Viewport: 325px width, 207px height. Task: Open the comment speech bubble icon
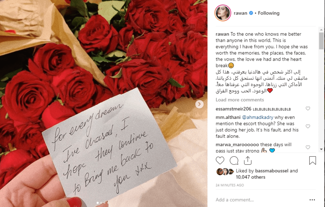click(234, 161)
